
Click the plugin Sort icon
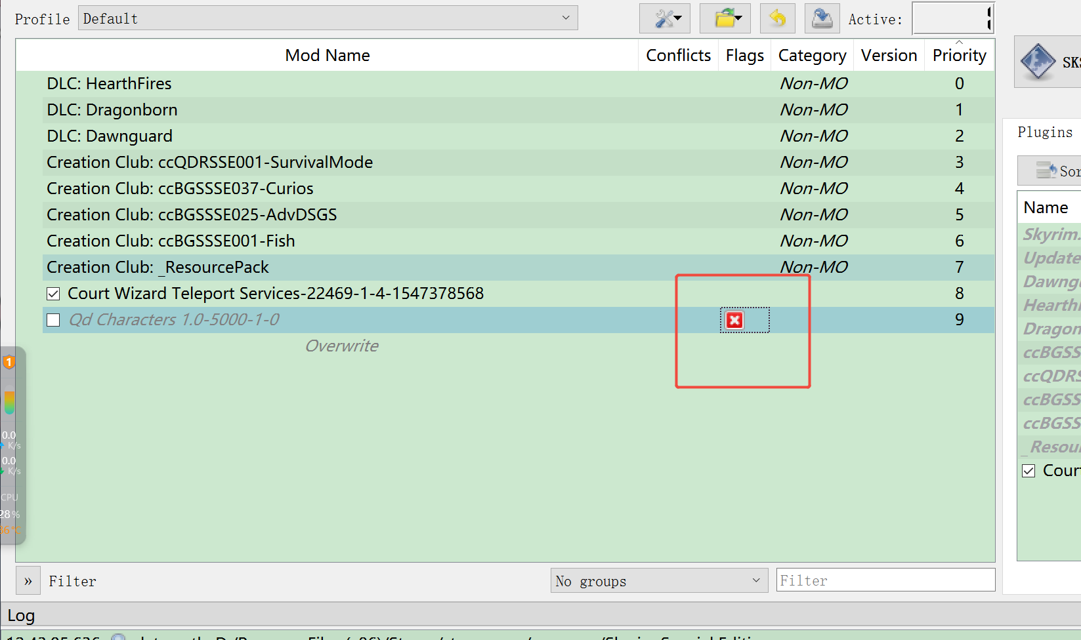tap(1046, 170)
